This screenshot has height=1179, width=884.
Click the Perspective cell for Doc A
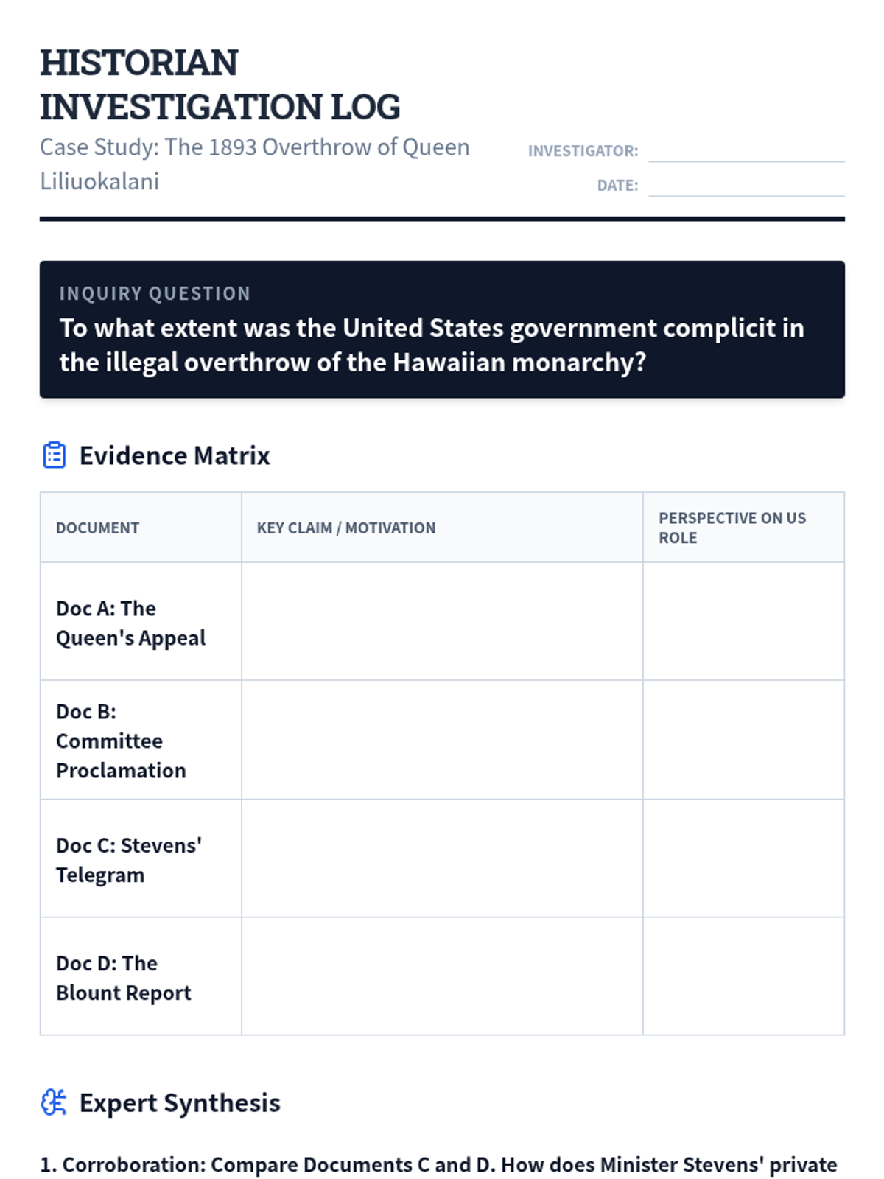pyautogui.click(x=743, y=621)
